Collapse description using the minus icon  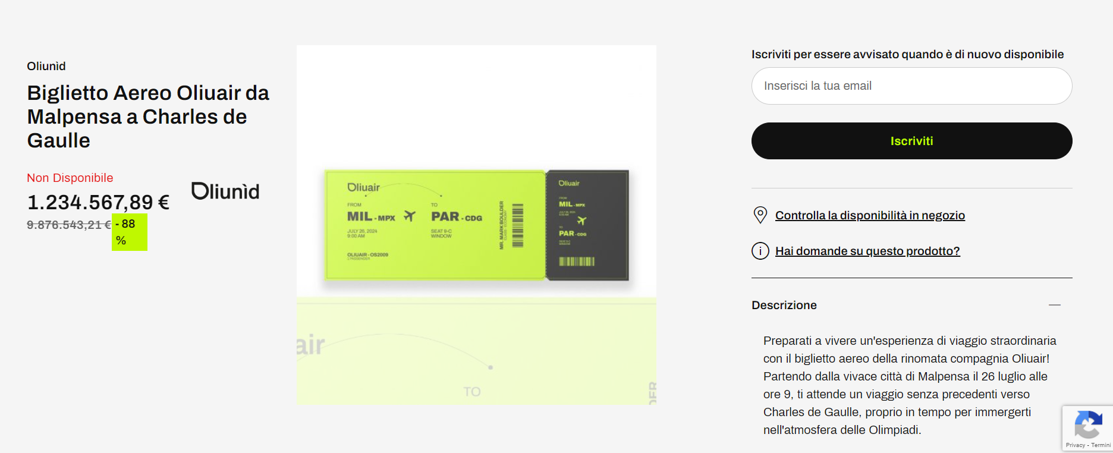[1054, 305]
